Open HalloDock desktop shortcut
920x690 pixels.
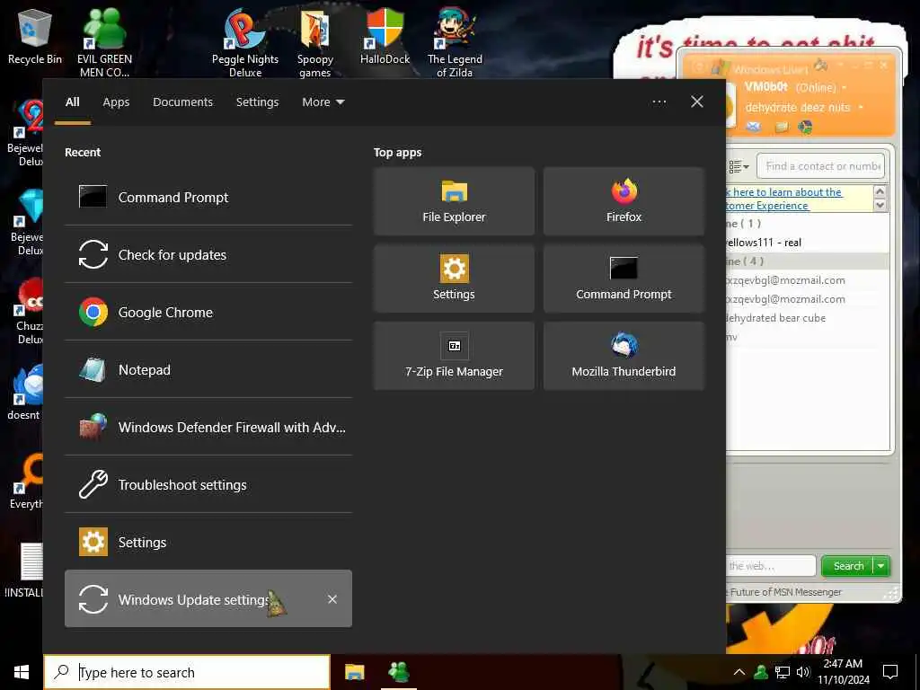pos(385,36)
